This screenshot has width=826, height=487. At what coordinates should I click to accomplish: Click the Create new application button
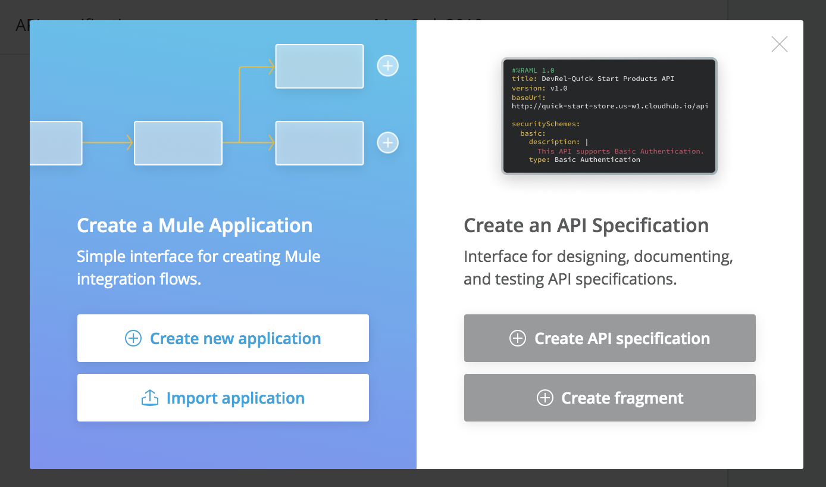223,338
